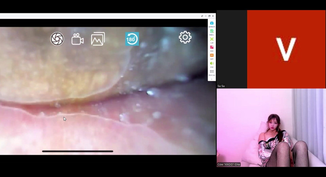Rotate the view 180 degrees
This screenshot has height=177, width=326.
(132, 39)
